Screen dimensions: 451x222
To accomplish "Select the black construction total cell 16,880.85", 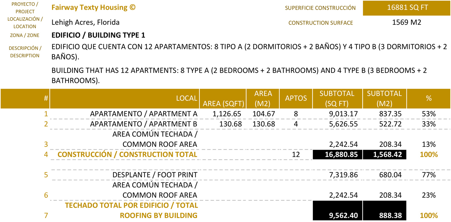I will point(337,154).
